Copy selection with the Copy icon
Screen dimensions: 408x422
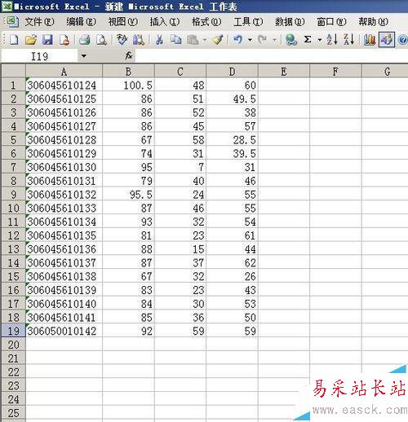pos(176,40)
